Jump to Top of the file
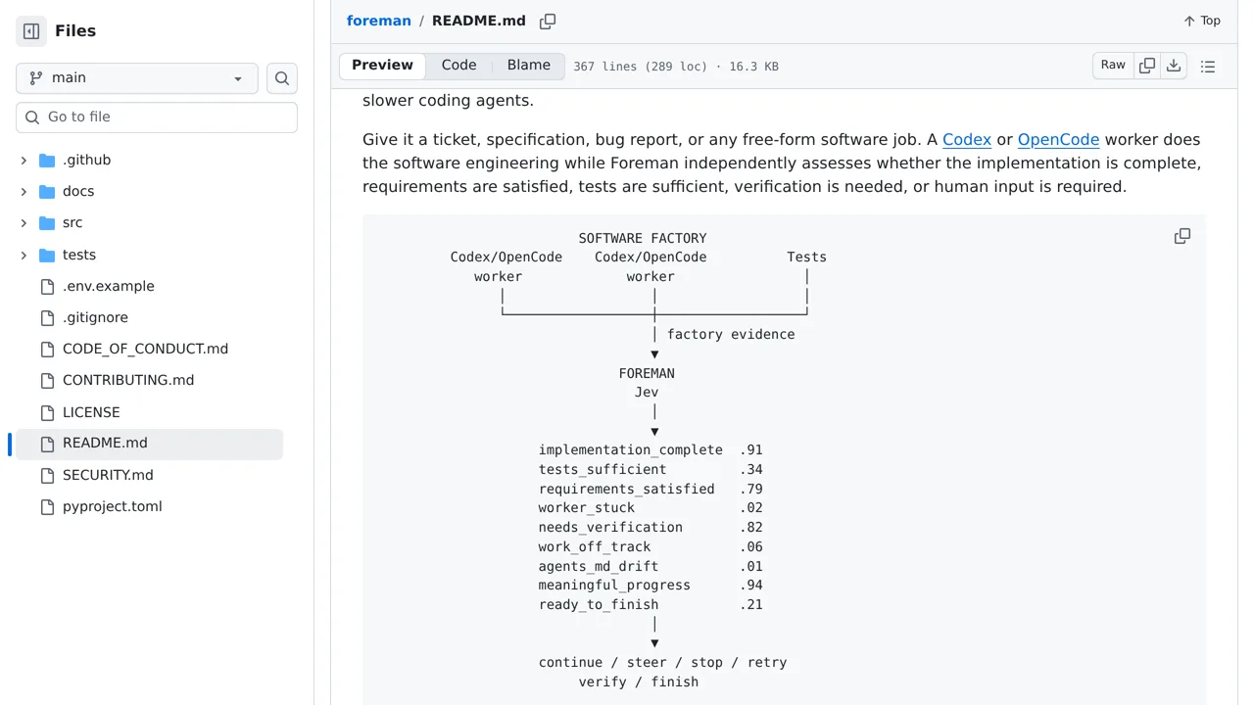1254x705 pixels. [x=1202, y=21]
